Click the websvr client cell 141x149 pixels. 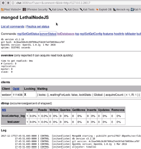tap(6, 95)
